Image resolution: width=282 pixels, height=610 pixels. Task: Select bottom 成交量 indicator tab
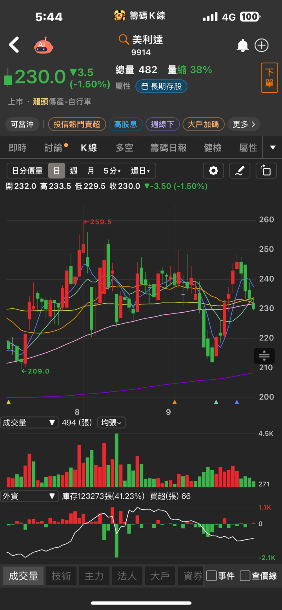24,576
